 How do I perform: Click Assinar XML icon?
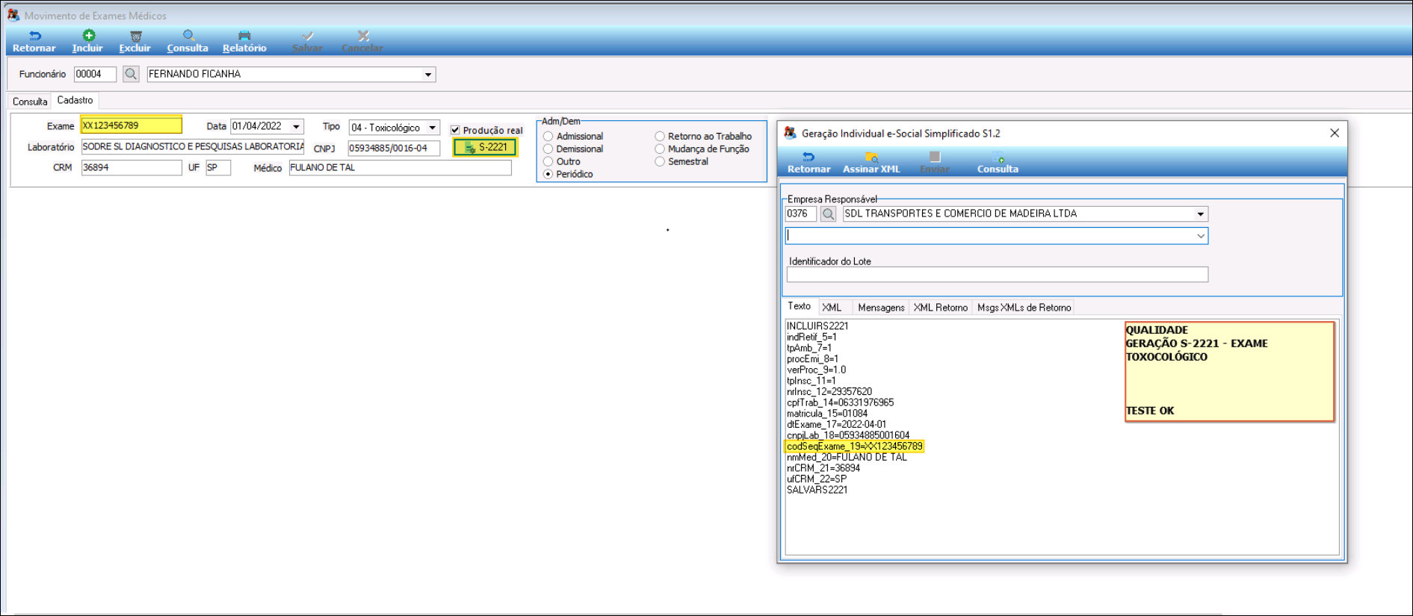point(871,157)
